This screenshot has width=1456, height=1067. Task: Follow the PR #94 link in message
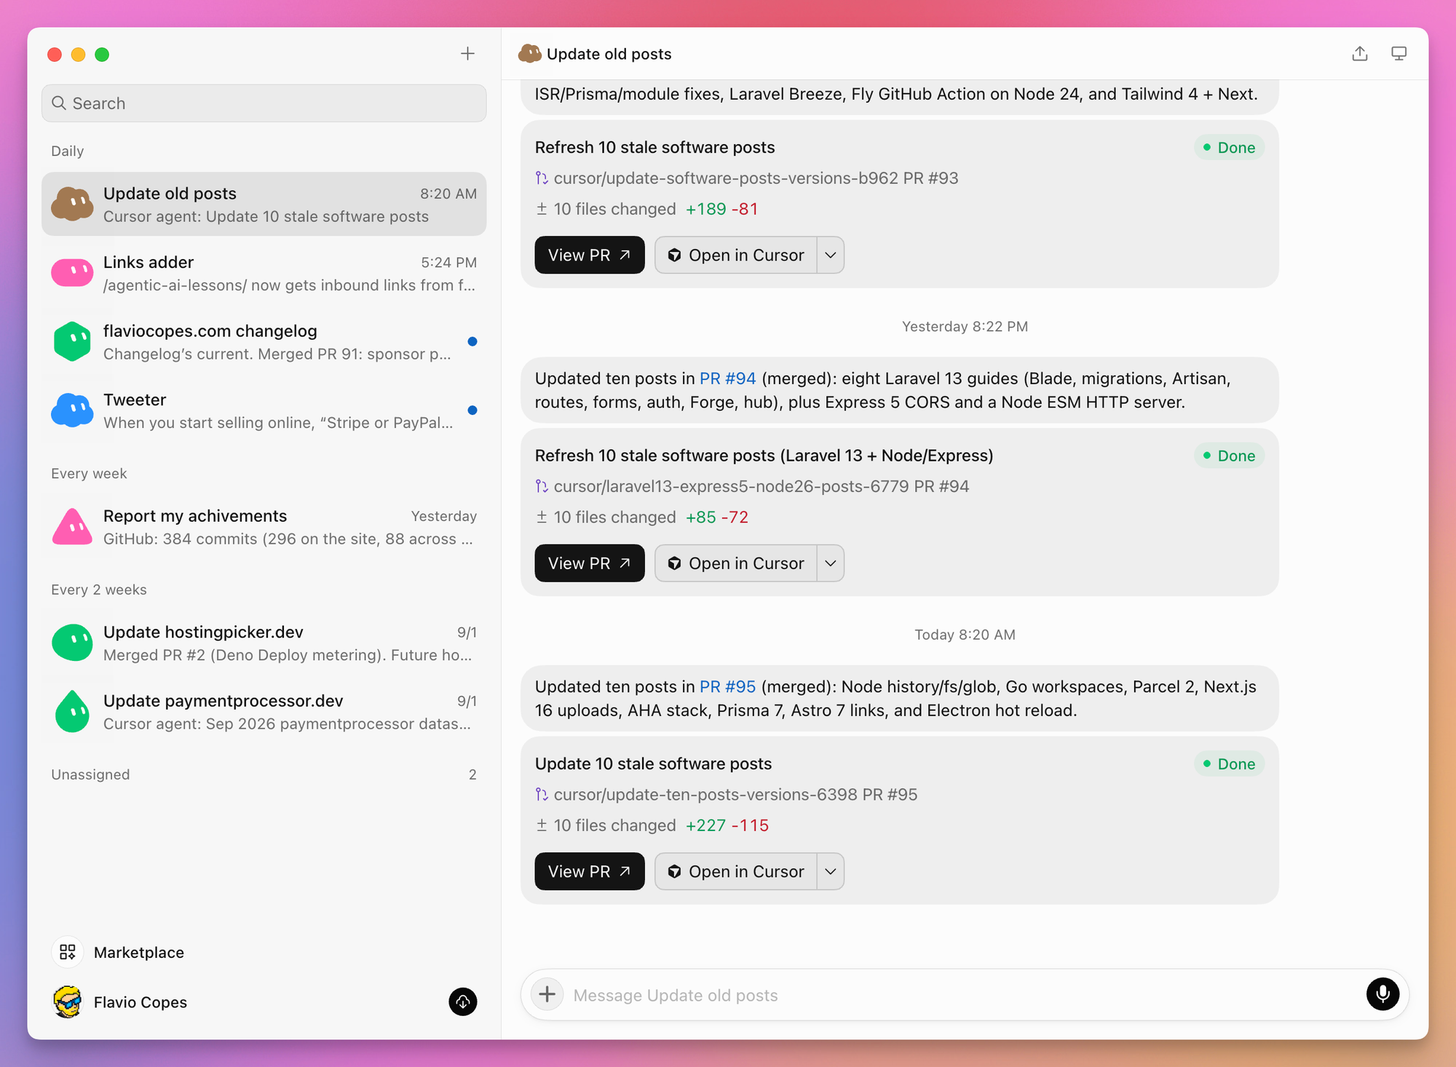pyautogui.click(x=727, y=378)
